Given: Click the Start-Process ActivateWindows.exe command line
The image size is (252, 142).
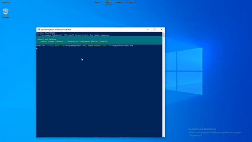Looking at the screenshot, I should (x=85, y=46).
